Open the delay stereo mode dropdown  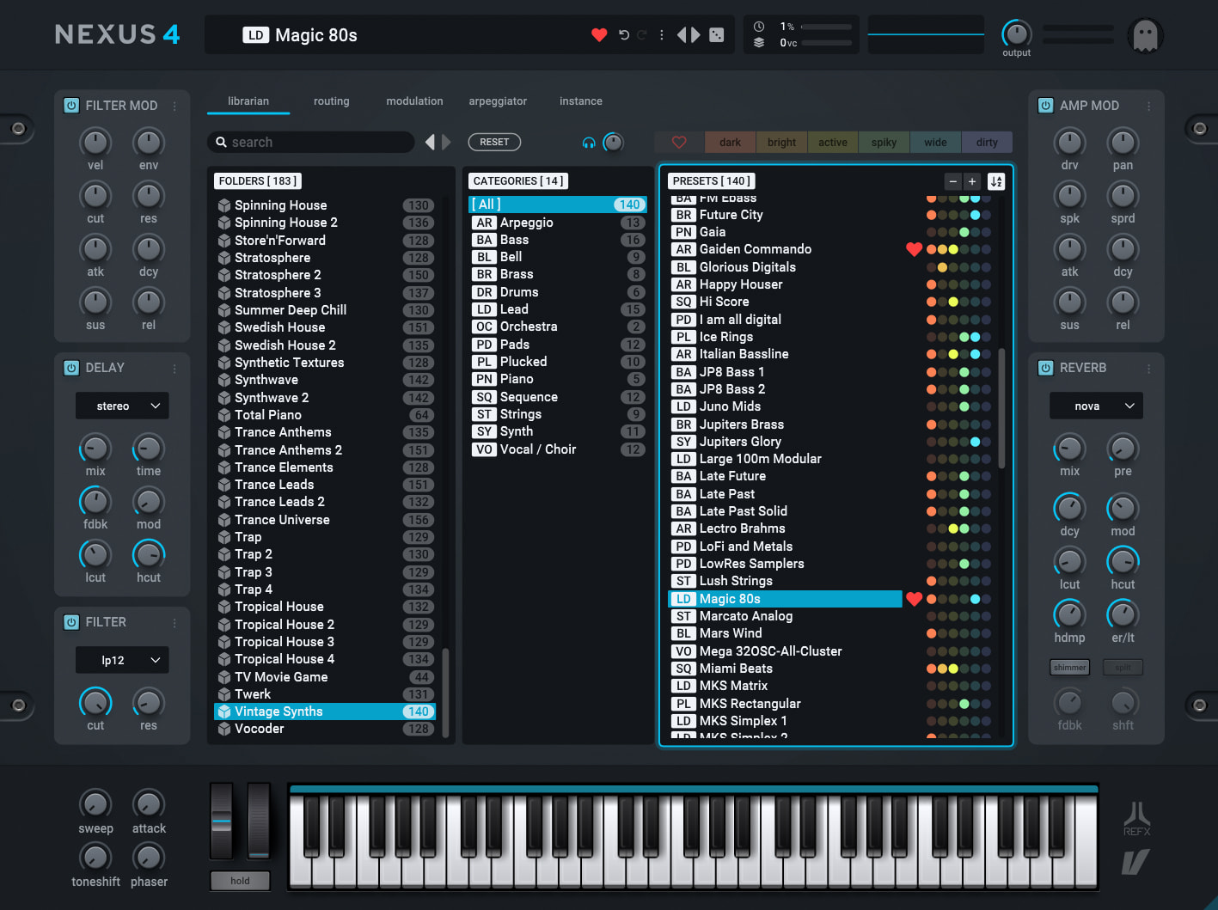122,406
